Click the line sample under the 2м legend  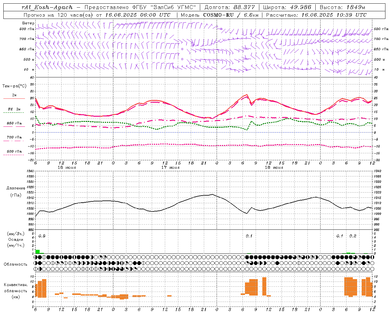point(14,99)
